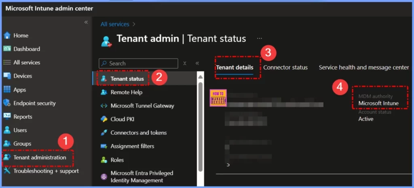Click the breadcrumb chevron after All services
This screenshot has width=414, height=188.
[134, 24]
